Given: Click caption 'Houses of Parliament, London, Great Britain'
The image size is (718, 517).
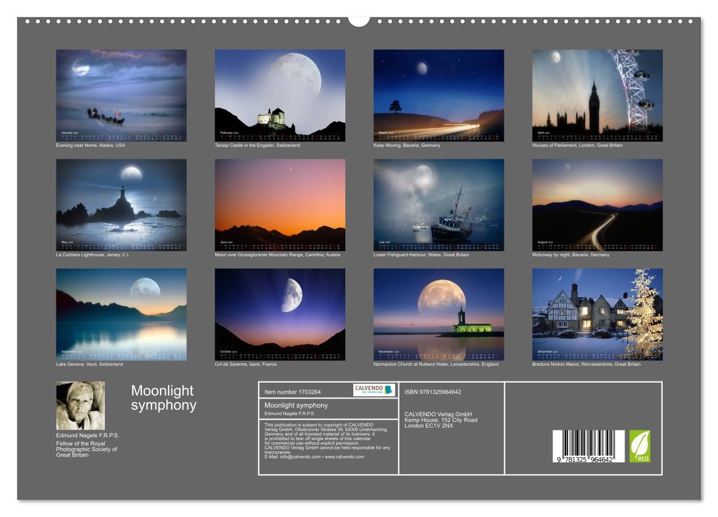Looking at the screenshot, I should [x=577, y=145].
